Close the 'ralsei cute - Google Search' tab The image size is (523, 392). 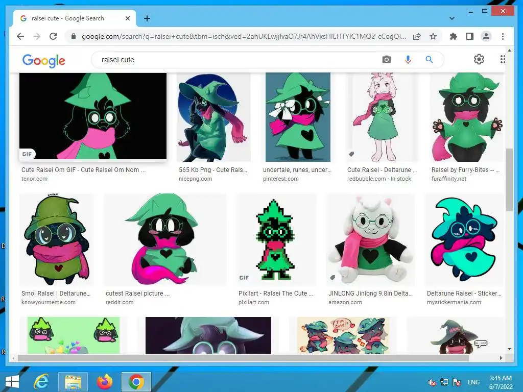click(127, 18)
